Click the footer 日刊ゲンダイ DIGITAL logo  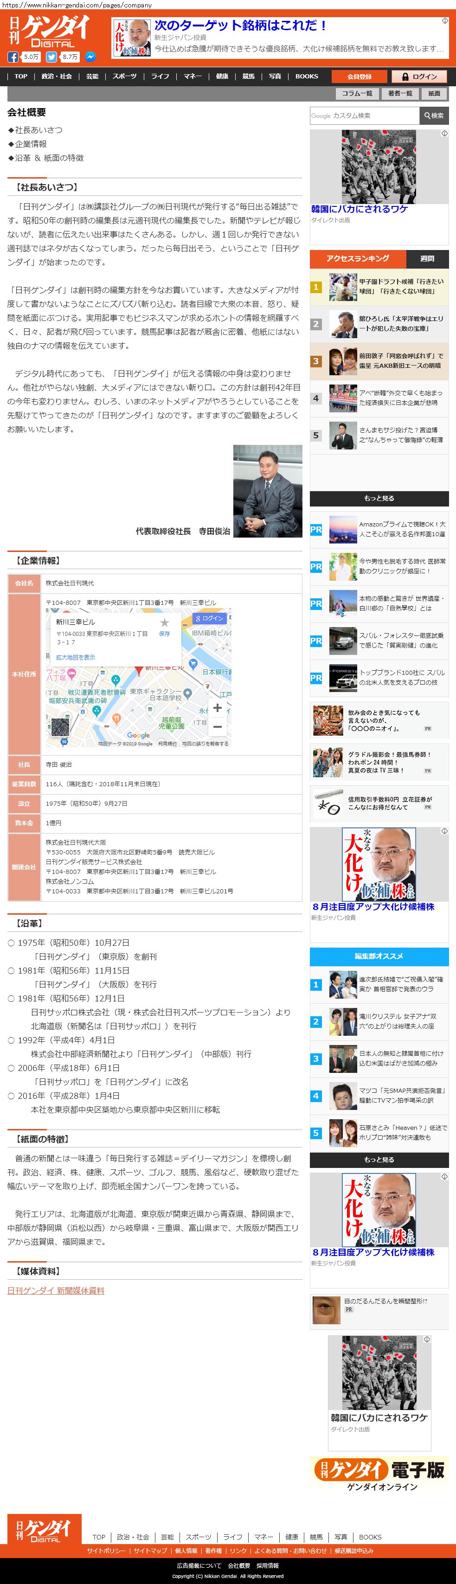[x=45, y=1529]
